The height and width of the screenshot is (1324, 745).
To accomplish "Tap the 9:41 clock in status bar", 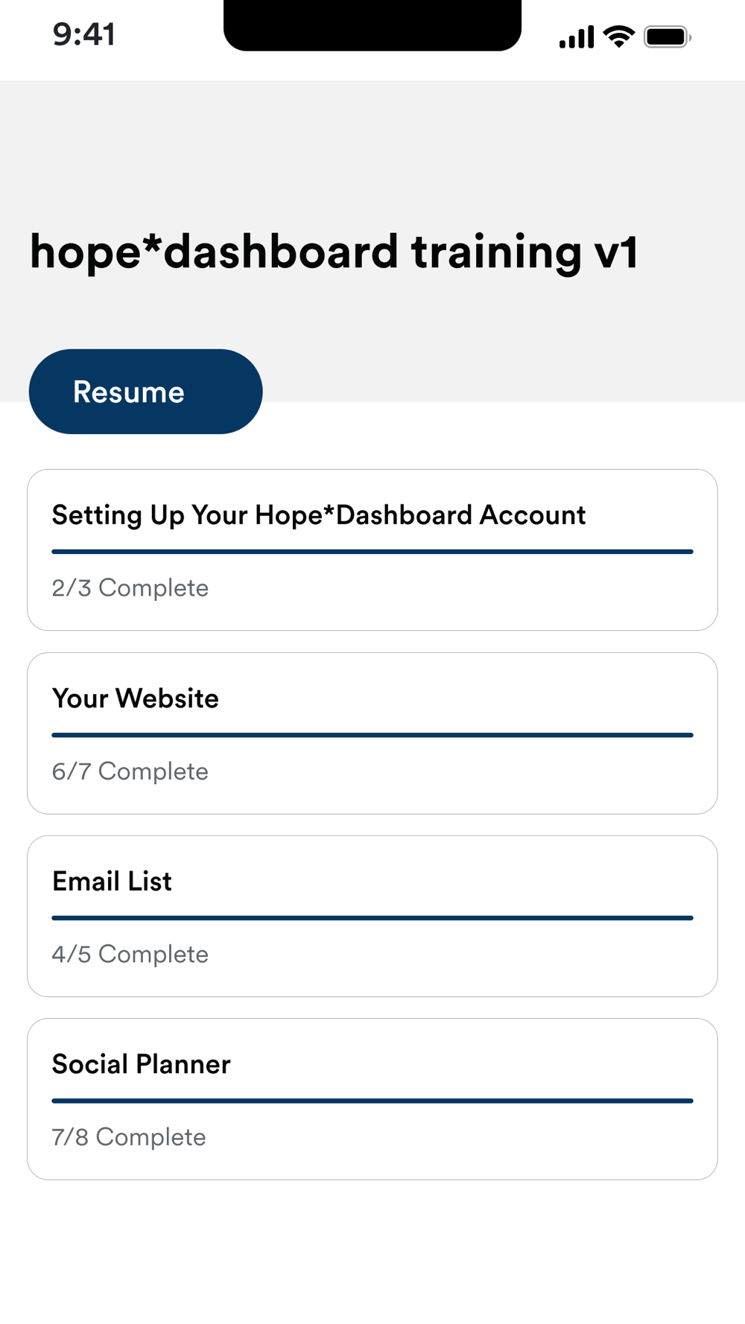I will (83, 35).
